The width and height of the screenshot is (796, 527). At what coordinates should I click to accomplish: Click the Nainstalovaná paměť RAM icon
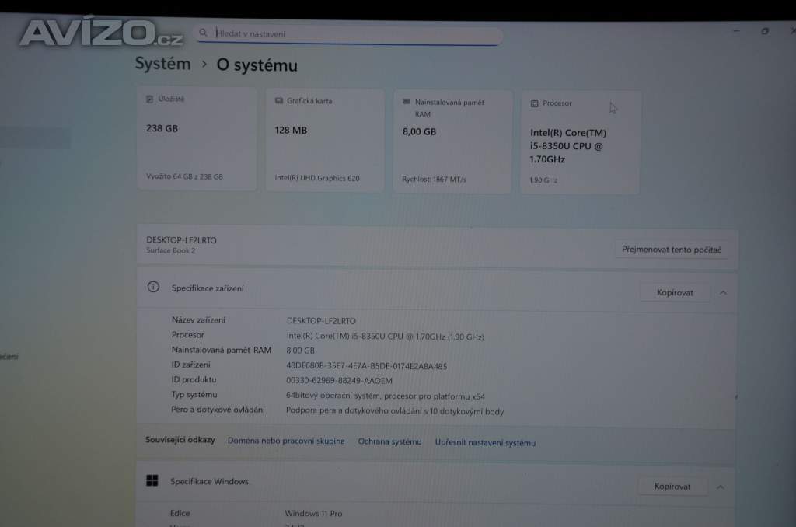(x=407, y=102)
